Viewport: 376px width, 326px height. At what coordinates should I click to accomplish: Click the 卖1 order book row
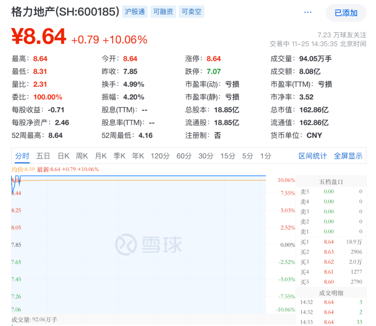point(331,232)
